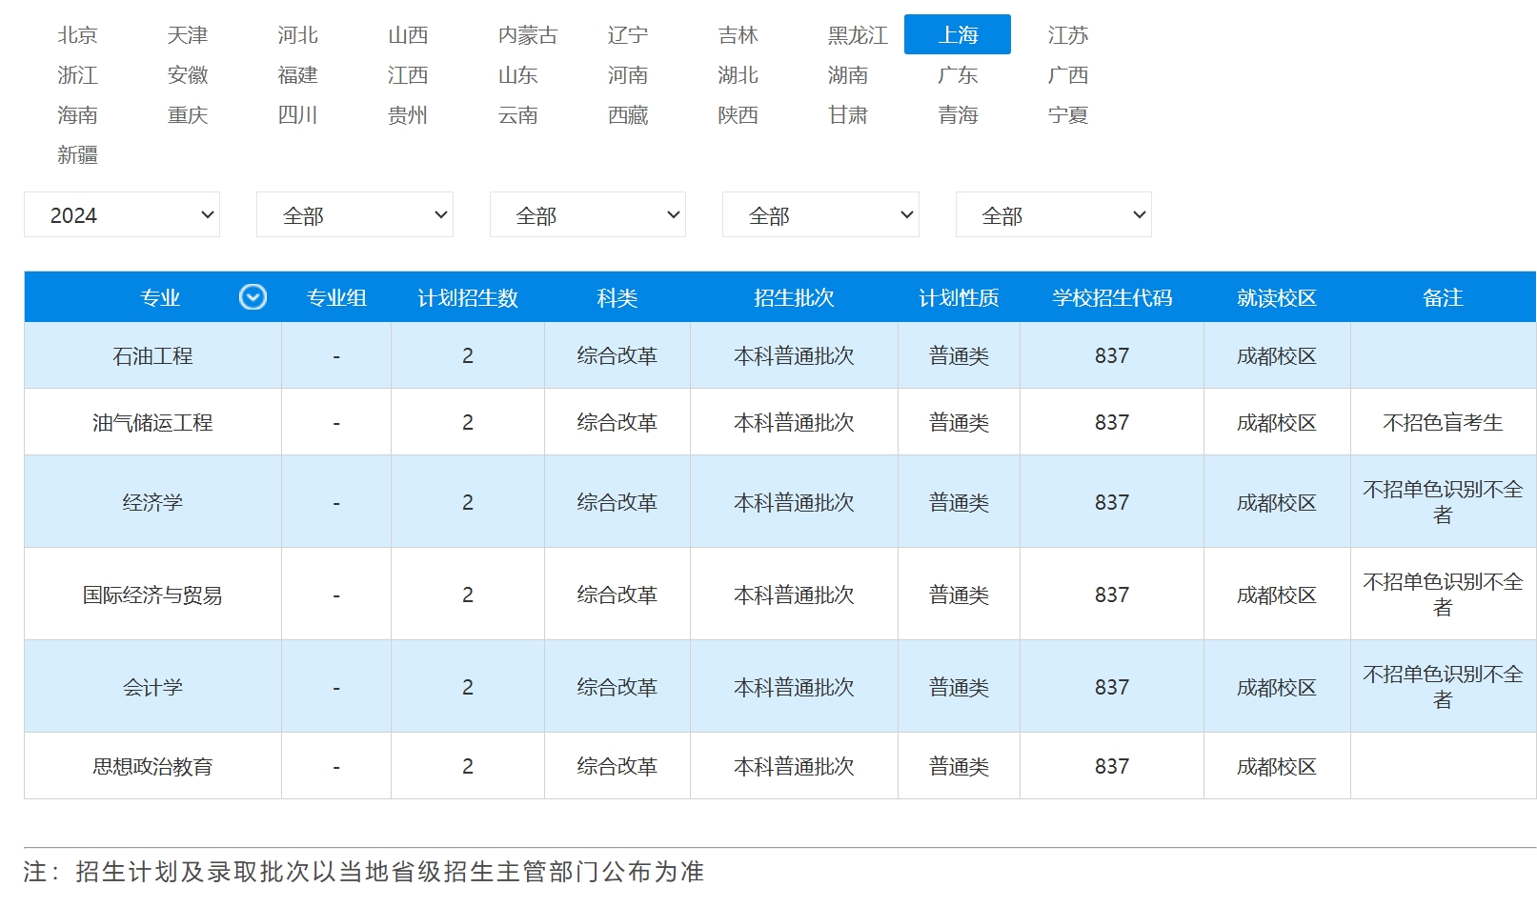
Task: Choose the 福建 province link
Action: point(298,75)
